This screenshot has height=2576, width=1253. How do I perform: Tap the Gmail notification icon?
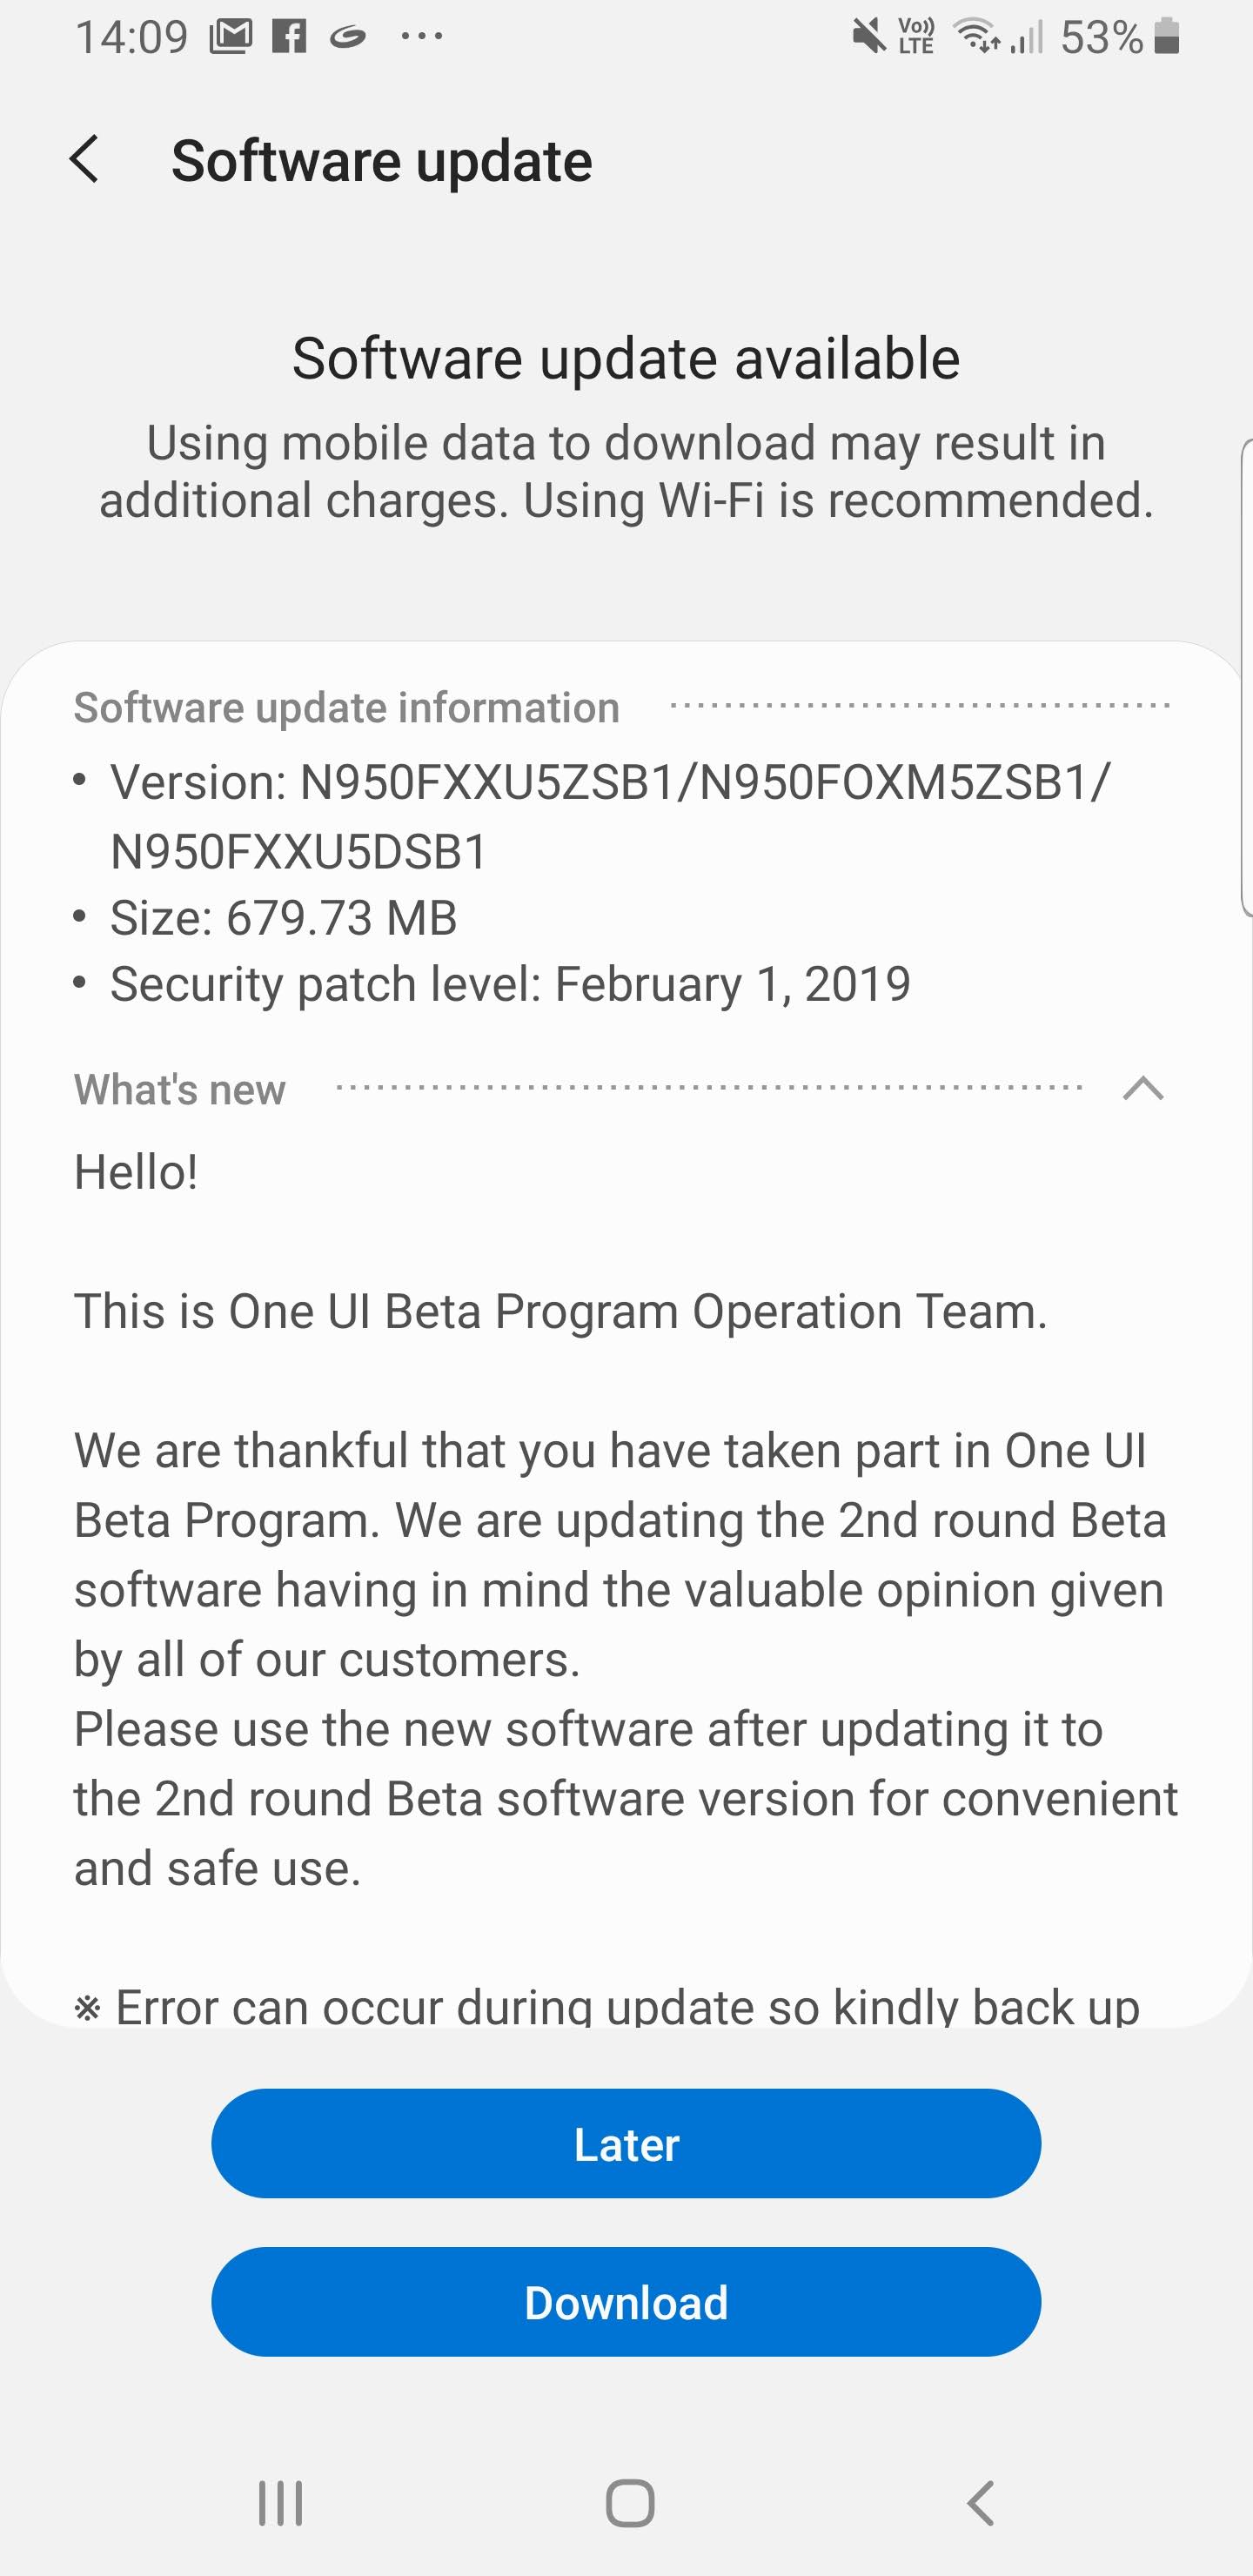[x=230, y=38]
